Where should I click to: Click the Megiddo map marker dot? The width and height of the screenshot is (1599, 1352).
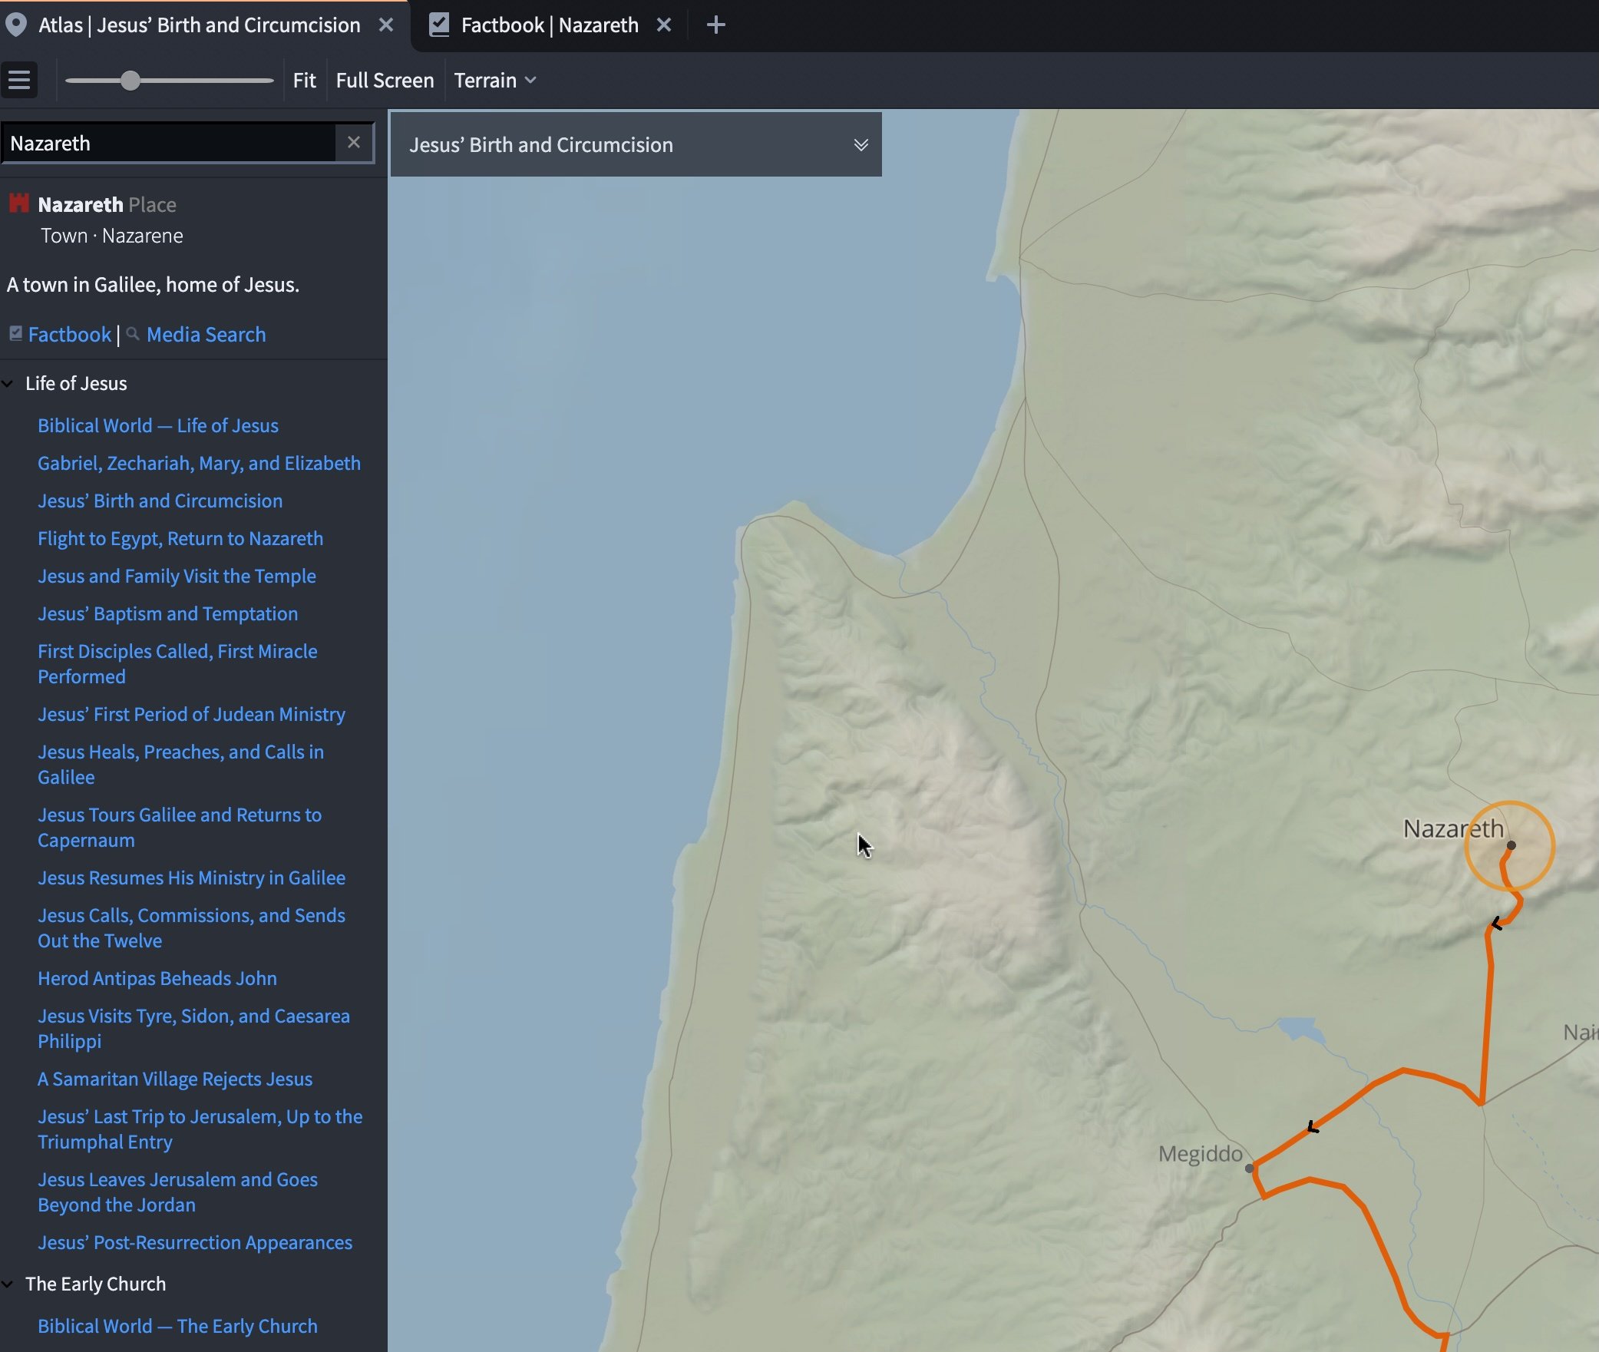(1250, 1168)
